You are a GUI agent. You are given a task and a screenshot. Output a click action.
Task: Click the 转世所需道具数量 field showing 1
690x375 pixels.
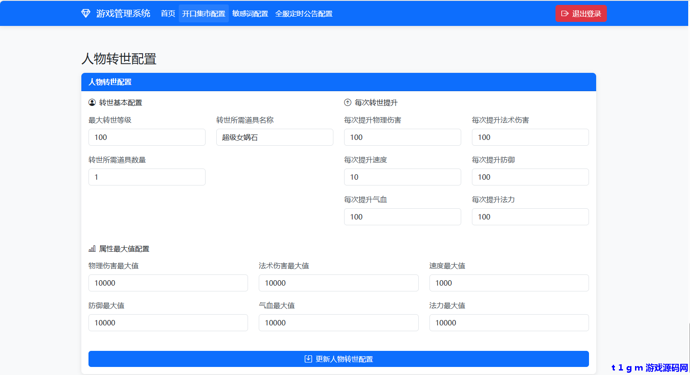point(147,177)
